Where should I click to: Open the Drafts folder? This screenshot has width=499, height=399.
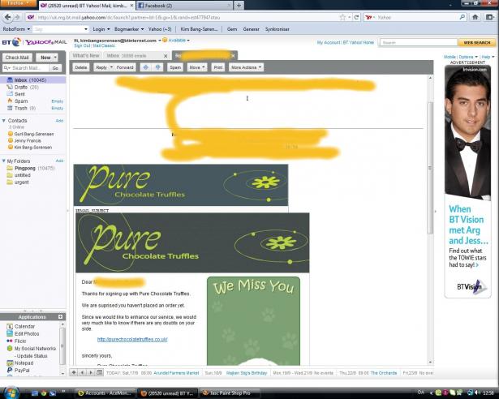click(21, 87)
